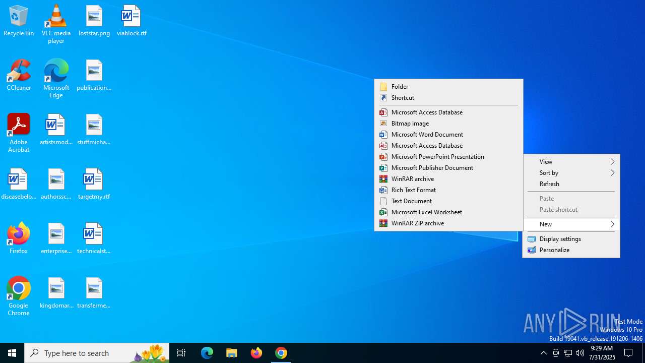Viewport: 645px width, 363px height.
Task: Select the transferme... image file icon
Action: 94,293
